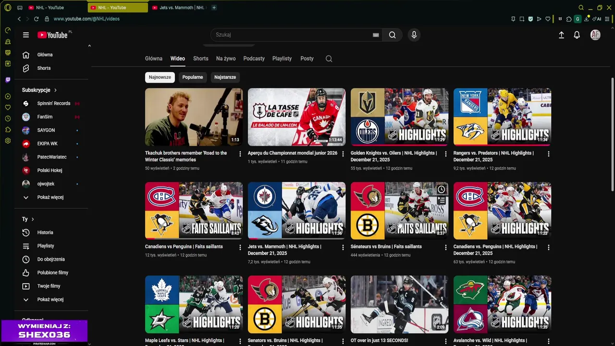The width and height of the screenshot is (615, 346).
Task: Switch to the Główna channel tab
Action: point(154,59)
